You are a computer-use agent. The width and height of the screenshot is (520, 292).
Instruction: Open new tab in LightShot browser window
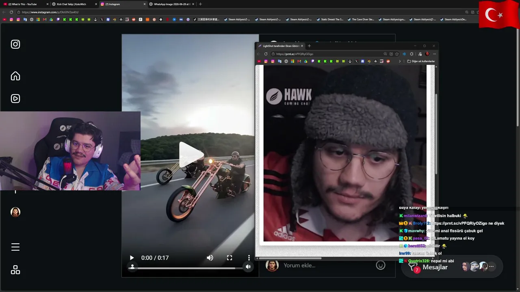309,46
